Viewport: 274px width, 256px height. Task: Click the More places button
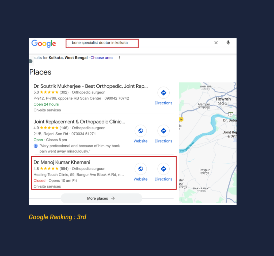(101, 198)
